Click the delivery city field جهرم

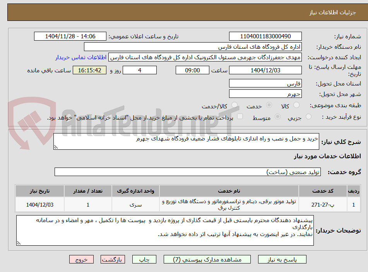(x=265, y=94)
